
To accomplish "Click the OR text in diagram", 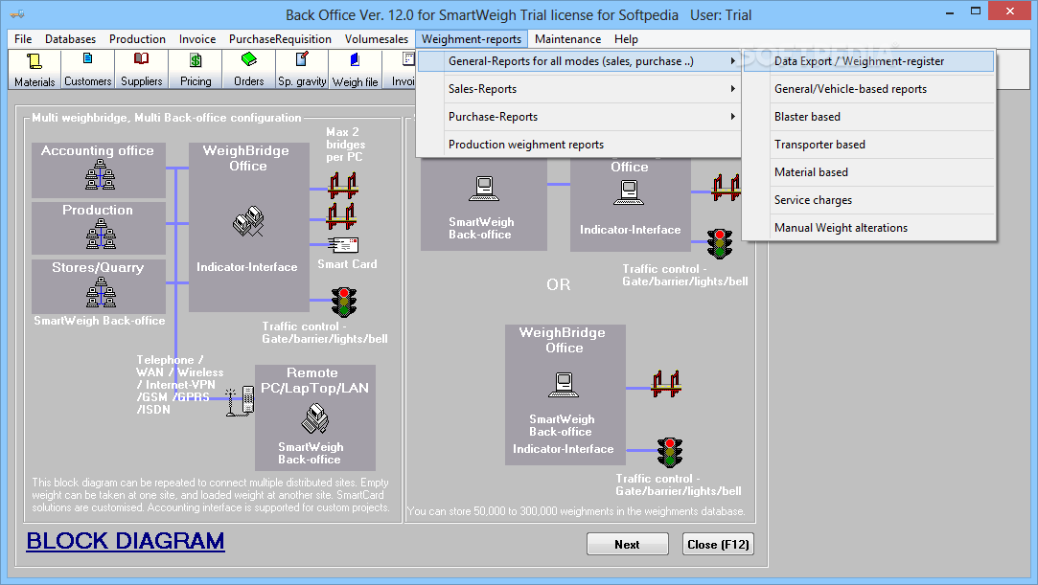I will 558,285.
